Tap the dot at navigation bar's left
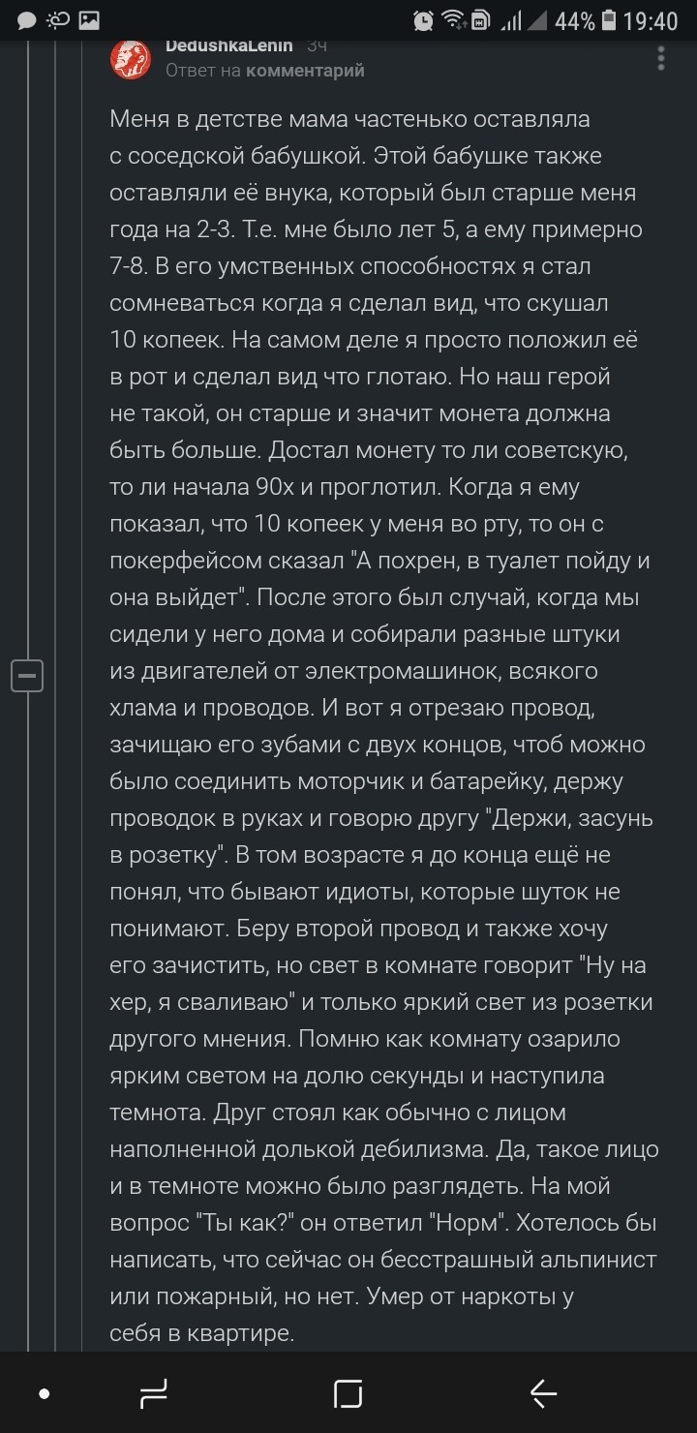 pos(44,1393)
